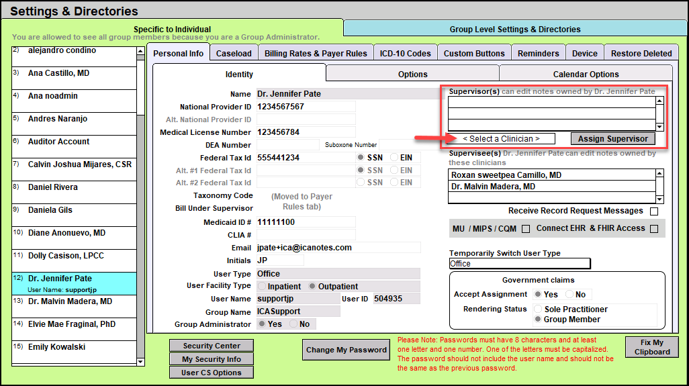Open Temporarily Switch User Type dropdown

[520, 264]
